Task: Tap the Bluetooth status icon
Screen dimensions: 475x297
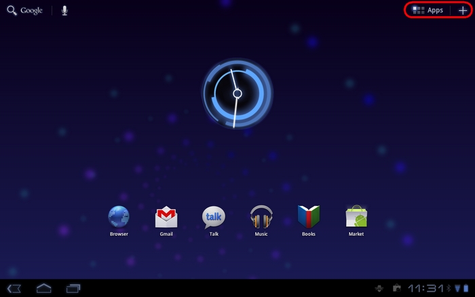Action: (x=449, y=288)
